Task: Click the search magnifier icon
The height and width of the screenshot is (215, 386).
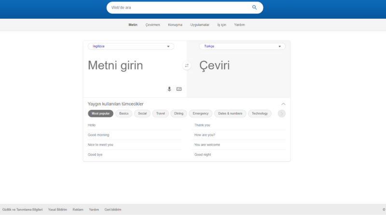Action: (x=254, y=7)
